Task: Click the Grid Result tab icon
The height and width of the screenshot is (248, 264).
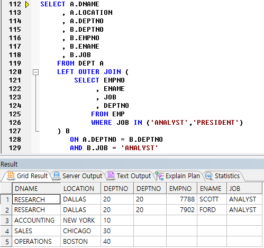Action: pyautogui.click(x=11, y=176)
